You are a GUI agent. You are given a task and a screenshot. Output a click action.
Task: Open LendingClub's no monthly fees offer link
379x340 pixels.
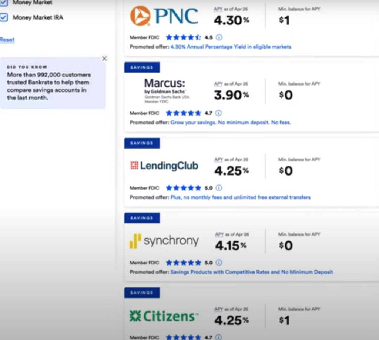point(240,197)
